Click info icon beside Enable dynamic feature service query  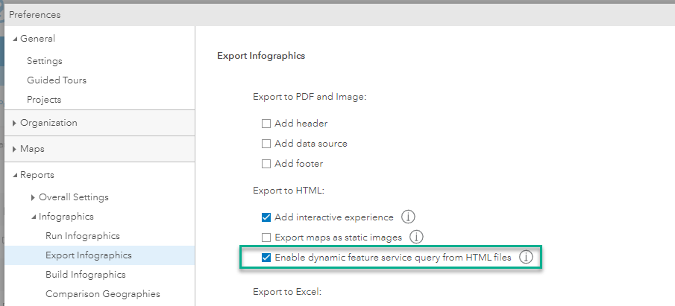tap(527, 257)
